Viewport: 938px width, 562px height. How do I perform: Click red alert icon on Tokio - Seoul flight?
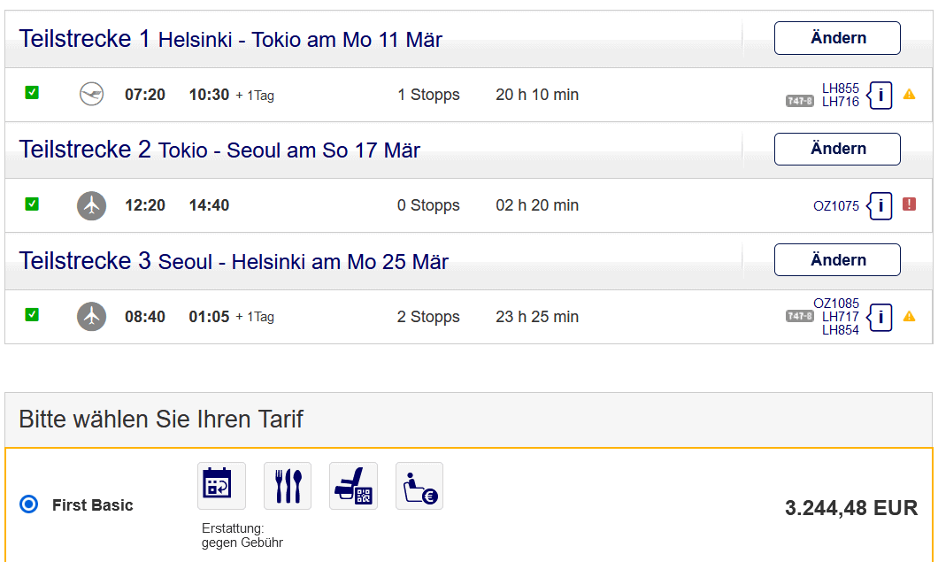tap(909, 204)
